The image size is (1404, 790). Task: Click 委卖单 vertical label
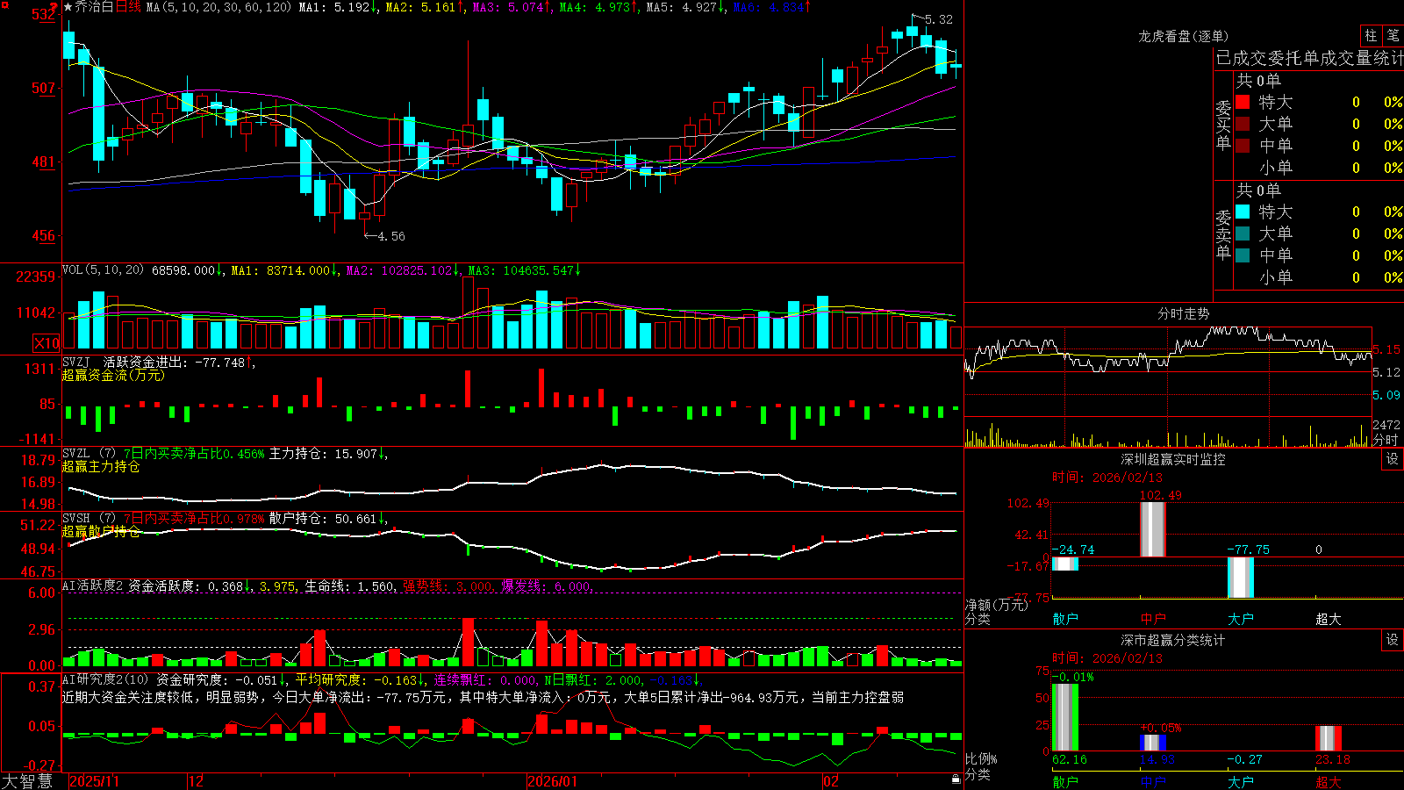tap(1223, 234)
